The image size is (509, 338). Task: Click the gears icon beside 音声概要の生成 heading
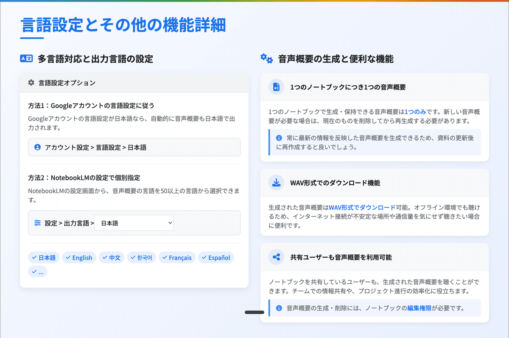click(266, 58)
